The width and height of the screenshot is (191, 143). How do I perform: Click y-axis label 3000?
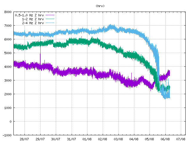(x=8, y=80)
